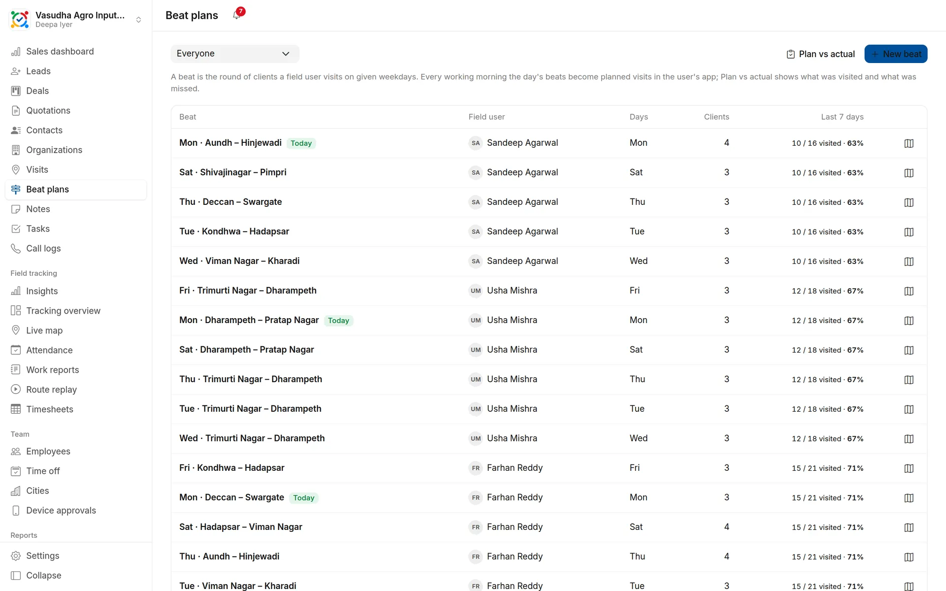Open Plan vs actual view
This screenshot has width=946, height=591.
point(820,54)
